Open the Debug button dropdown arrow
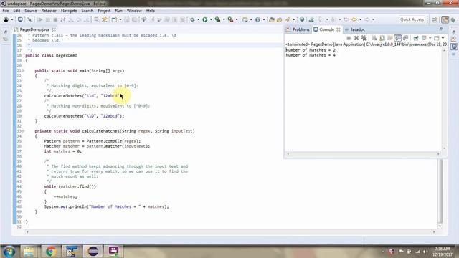Screen dimensions: 459x258 point(198,19)
